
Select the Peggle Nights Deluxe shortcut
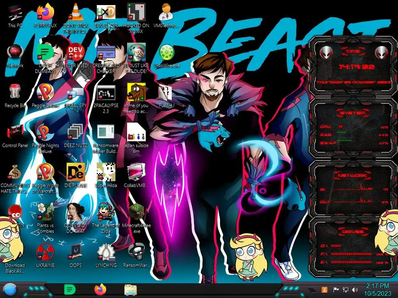[x=45, y=139]
